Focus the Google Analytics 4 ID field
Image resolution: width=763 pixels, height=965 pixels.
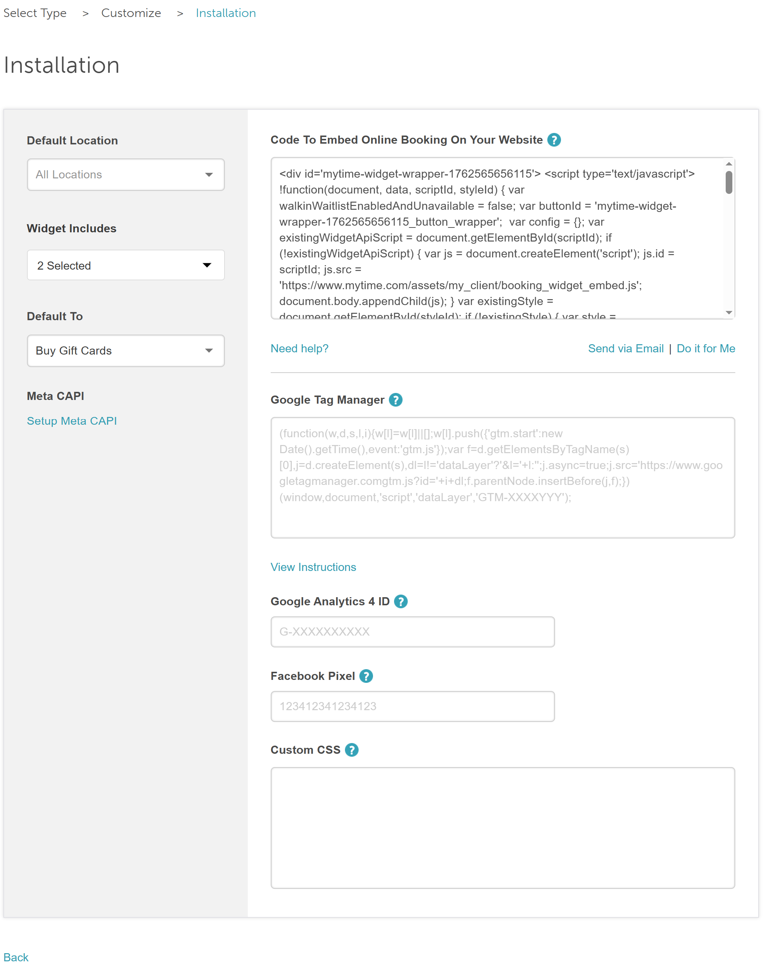412,632
